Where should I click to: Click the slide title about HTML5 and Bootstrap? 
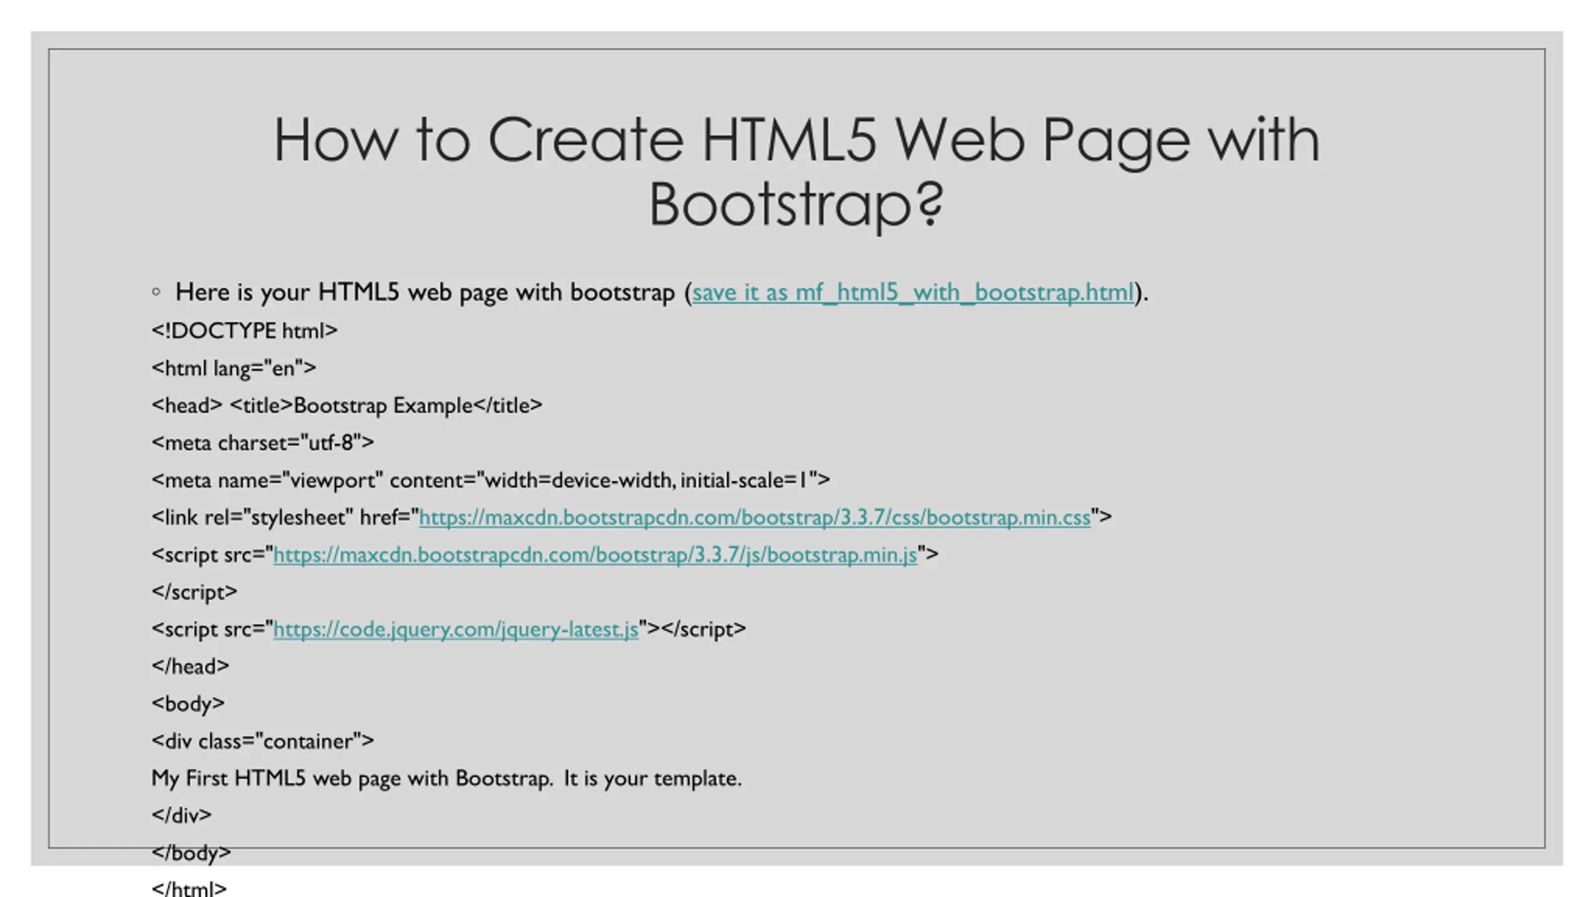(796, 171)
